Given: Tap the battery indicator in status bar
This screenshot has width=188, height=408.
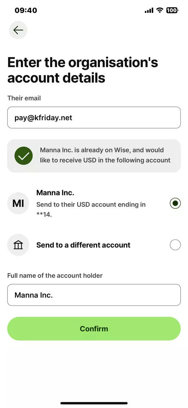Looking at the screenshot, I should coord(172,10).
